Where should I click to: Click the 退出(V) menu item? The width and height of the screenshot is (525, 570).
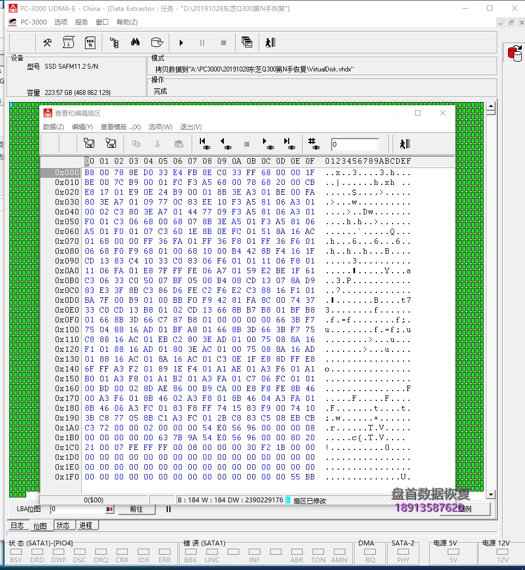click(x=191, y=127)
